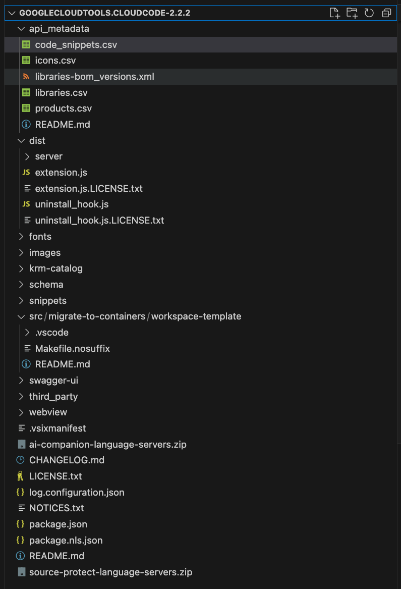Click the text icon of extension.js.LICENSE.txt
Viewport: 401px width, 589px height.
(x=27, y=188)
